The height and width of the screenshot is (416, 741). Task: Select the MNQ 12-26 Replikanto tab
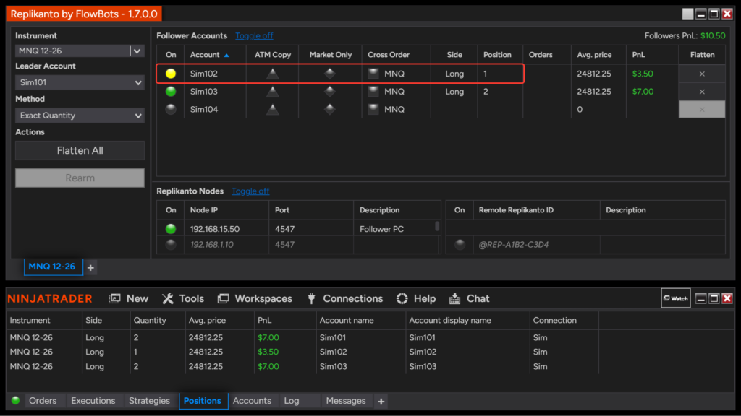52,266
